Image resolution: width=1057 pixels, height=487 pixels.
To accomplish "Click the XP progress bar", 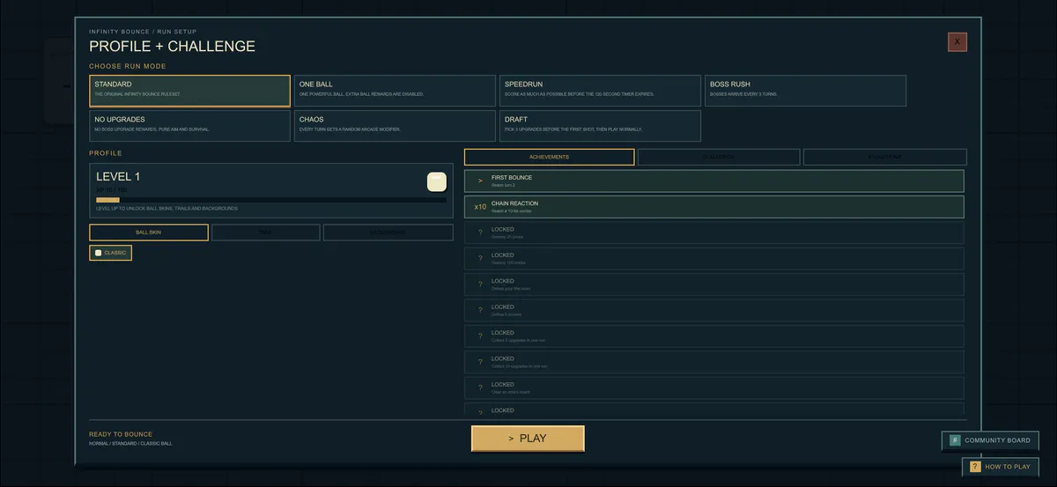I will click(x=270, y=200).
